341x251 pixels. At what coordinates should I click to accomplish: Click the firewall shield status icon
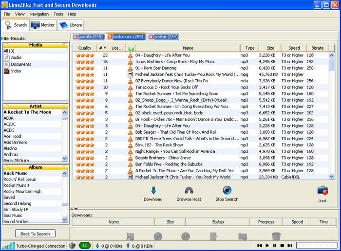[x=72, y=246]
